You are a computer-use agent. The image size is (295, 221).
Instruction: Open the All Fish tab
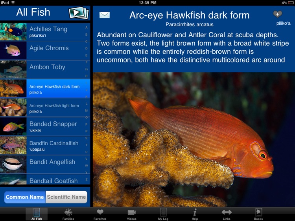click(x=37, y=214)
